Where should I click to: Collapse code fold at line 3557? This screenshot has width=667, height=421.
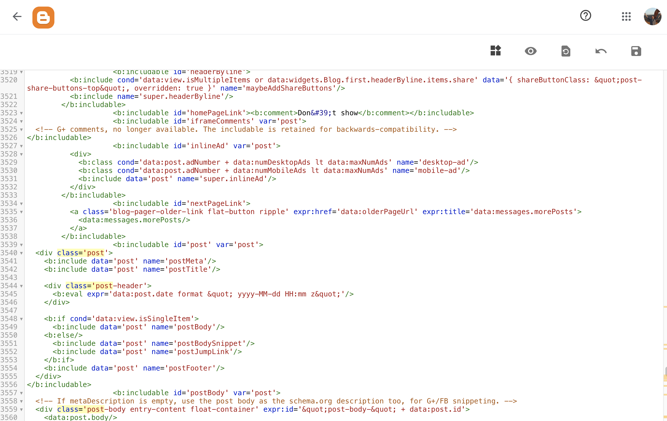(x=21, y=393)
